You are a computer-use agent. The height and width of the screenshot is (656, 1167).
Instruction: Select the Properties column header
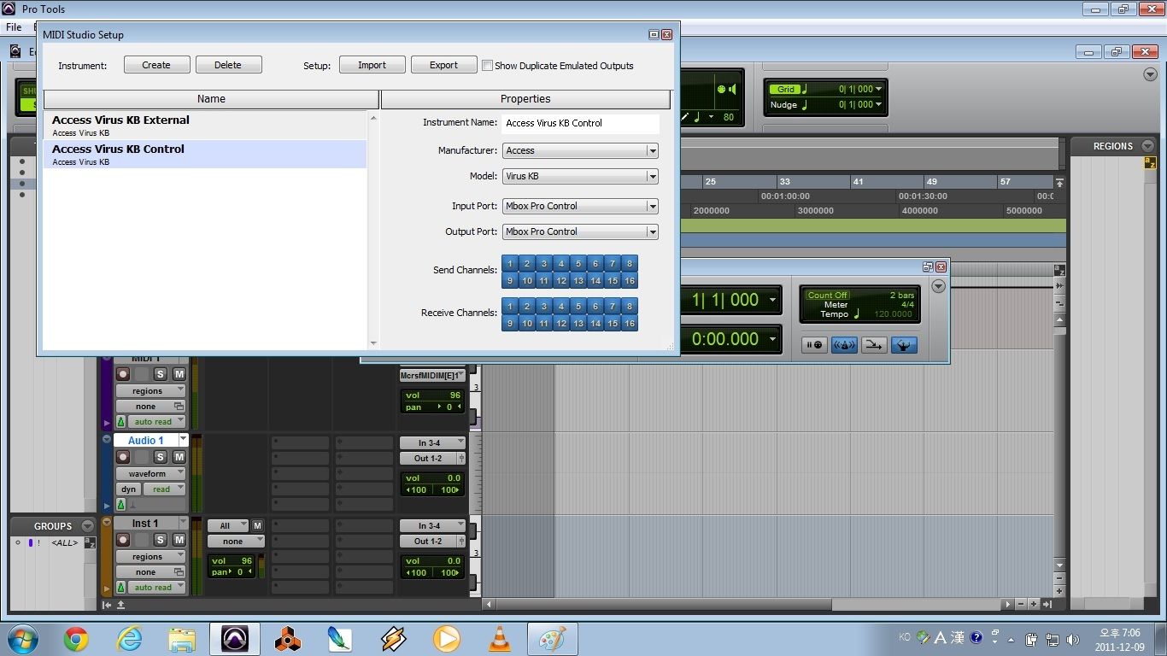point(525,99)
